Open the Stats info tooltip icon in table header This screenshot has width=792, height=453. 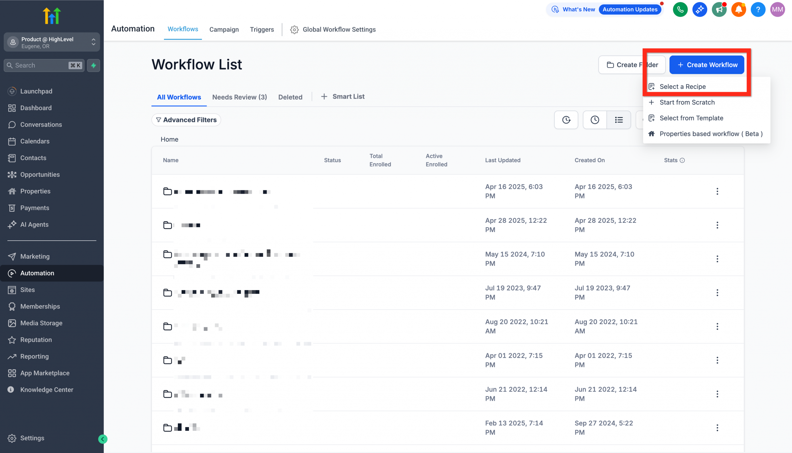click(x=683, y=160)
